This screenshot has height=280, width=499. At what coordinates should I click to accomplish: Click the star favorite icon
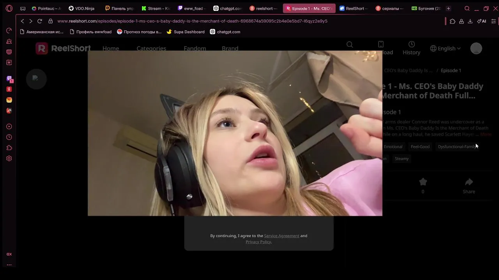(423, 182)
